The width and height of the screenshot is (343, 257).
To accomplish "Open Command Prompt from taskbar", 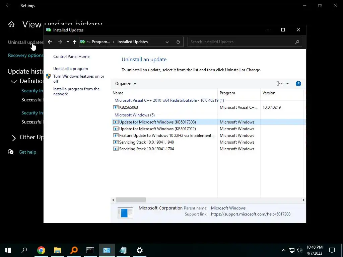I will pyautogui.click(x=90, y=250).
